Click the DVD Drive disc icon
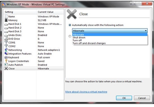The width and height of the screenshot is (154, 107). 6,39
